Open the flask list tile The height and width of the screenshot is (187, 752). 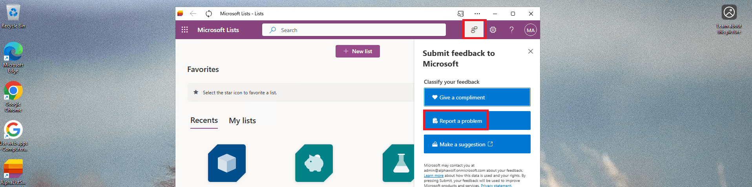(398, 163)
